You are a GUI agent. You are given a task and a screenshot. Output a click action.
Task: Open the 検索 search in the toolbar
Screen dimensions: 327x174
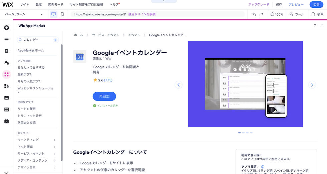317,14
